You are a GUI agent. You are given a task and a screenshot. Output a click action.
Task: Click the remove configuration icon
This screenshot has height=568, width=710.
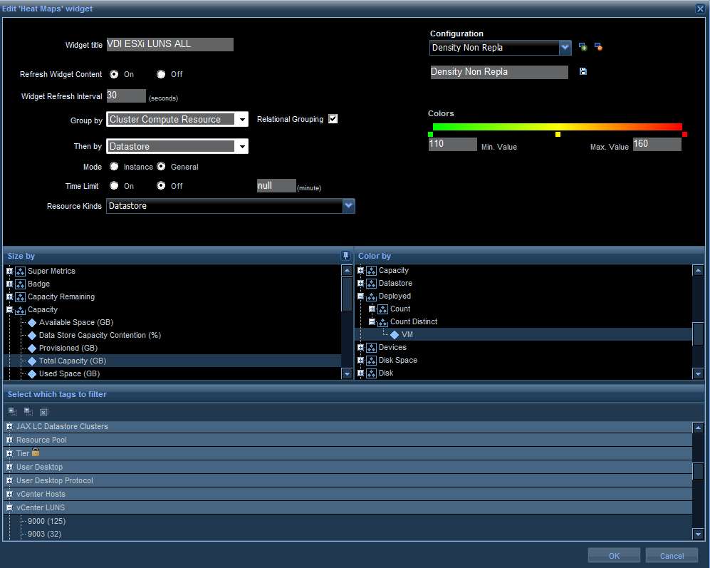(598, 47)
